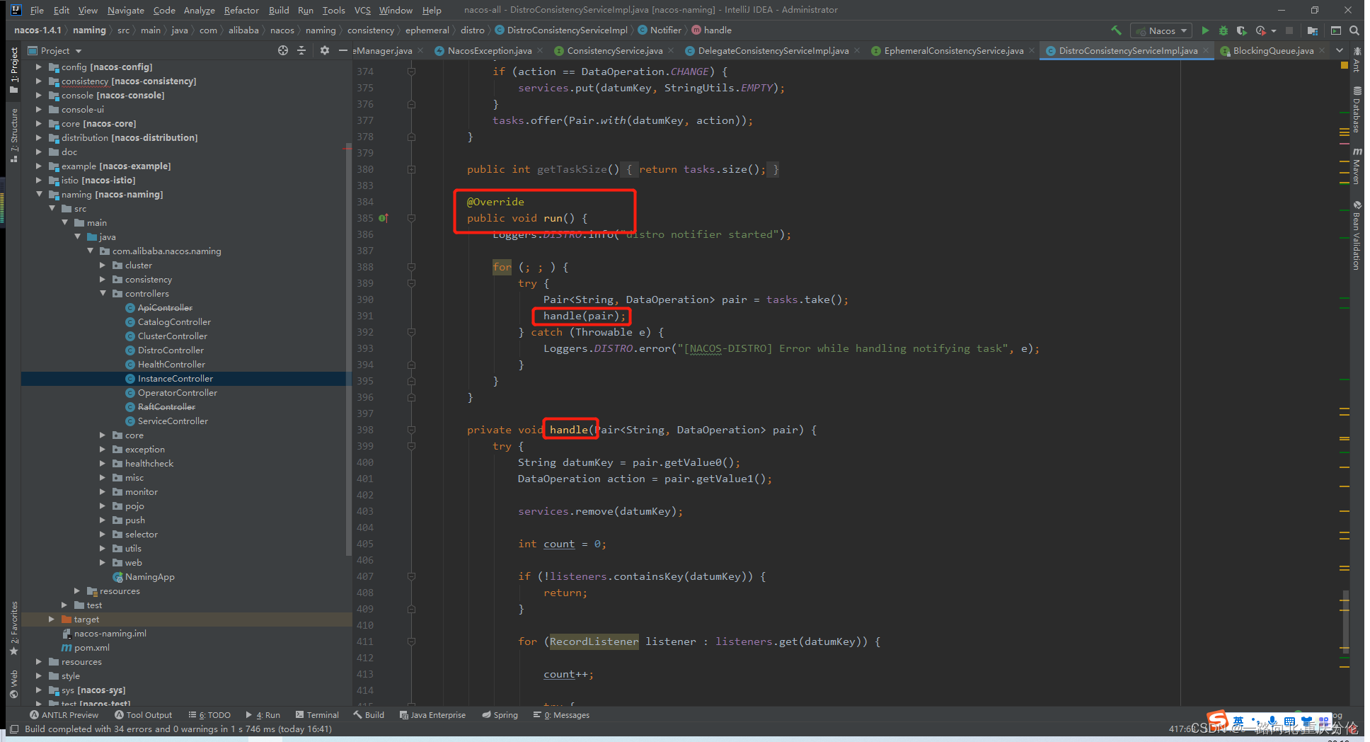Screen dimensions: 1370x742
Task: Click the override gutter icon at line 385
Action: coord(383,218)
